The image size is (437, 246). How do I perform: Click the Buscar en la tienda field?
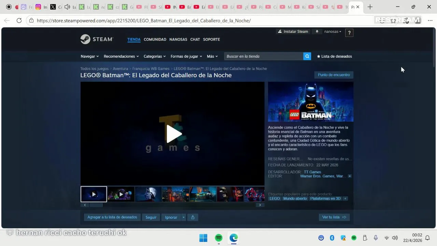point(264,56)
